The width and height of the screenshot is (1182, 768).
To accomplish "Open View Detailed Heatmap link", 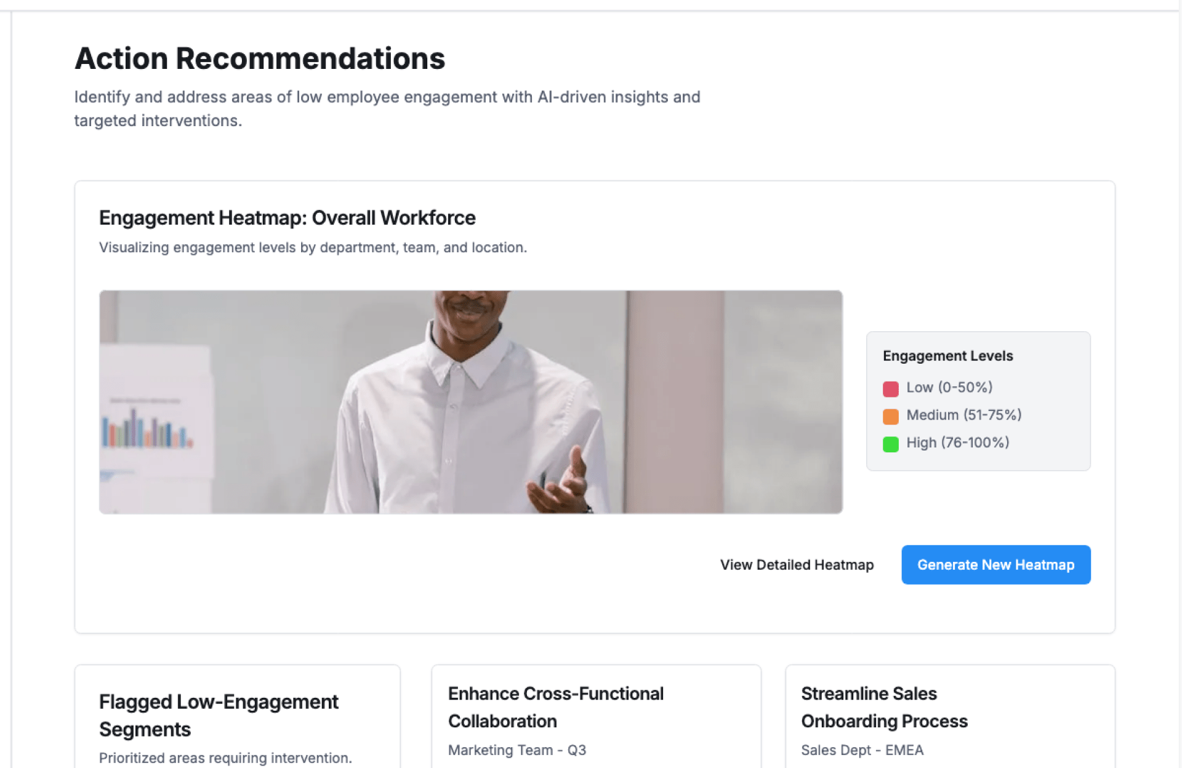I will click(x=797, y=564).
